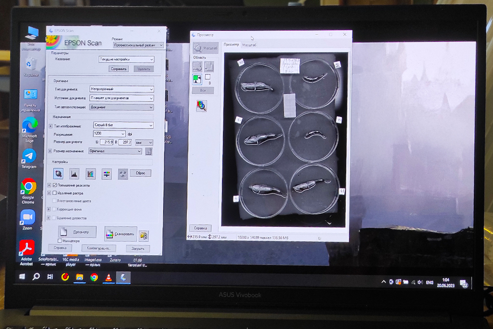The height and width of the screenshot is (329, 493).
Task: Click the Auto Exposure icon in Настройки
Action: [59, 174]
